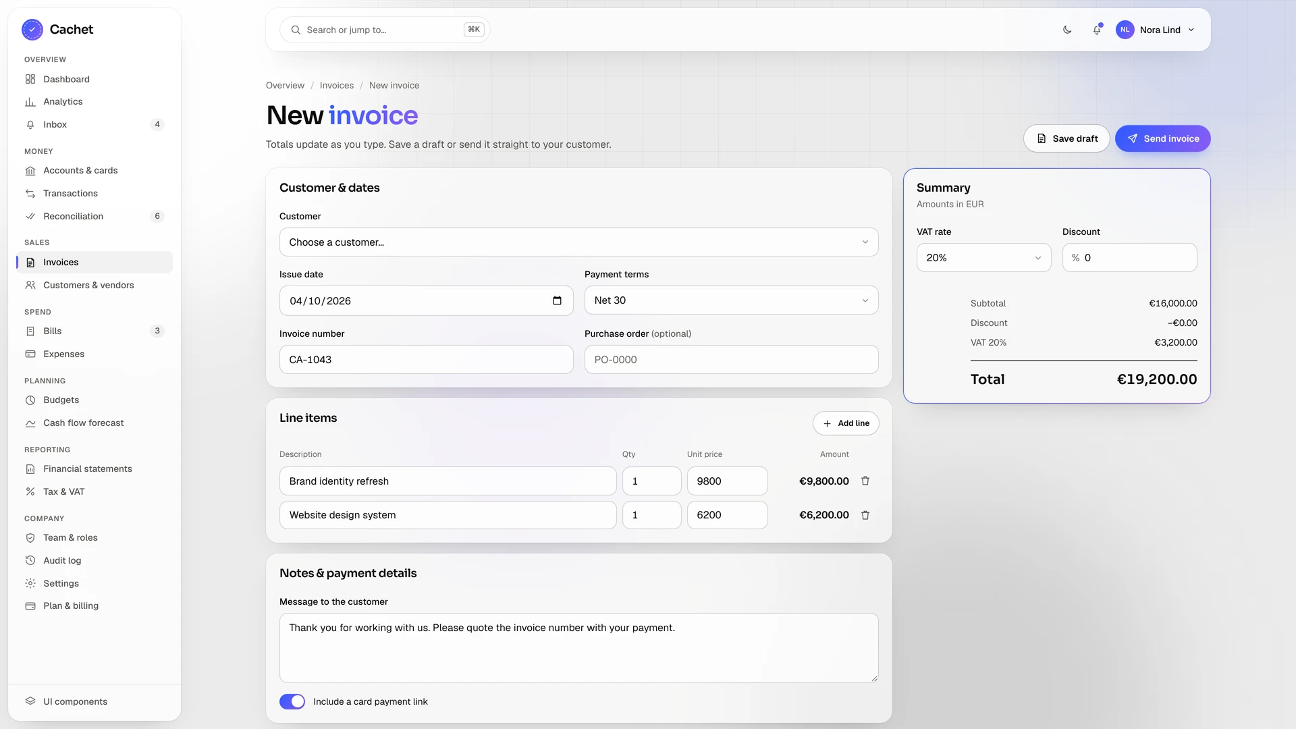Image resolution: width=1296 pixels, height=729 pixels.
Task: Click the Search or jump to field
Action: tap(385, 30)
